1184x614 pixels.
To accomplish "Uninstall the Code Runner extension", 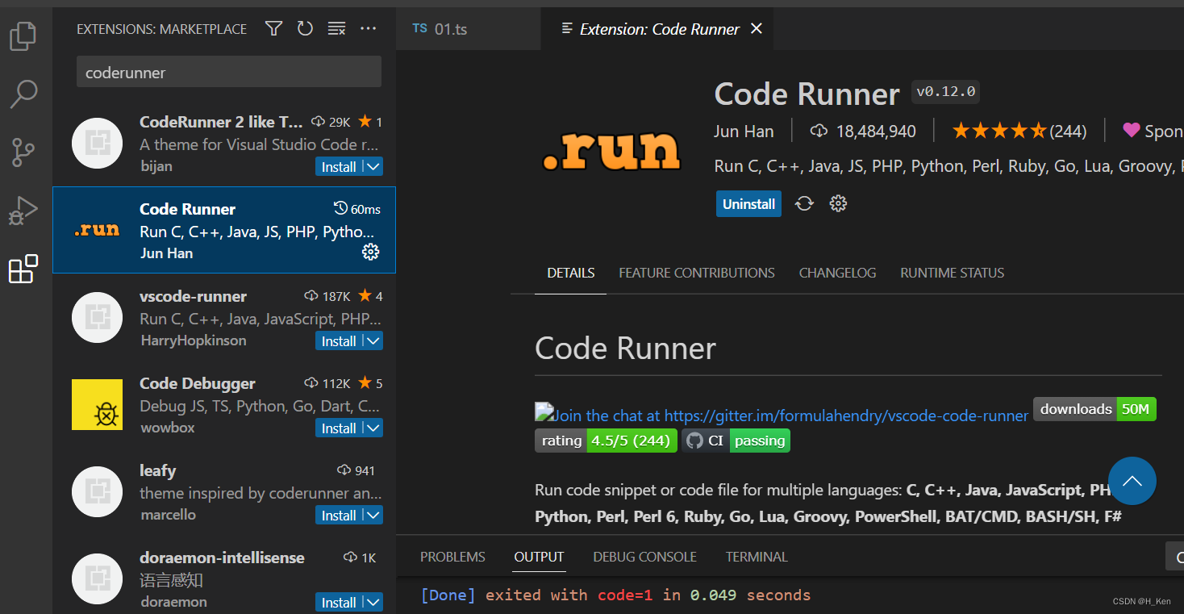I will coord(748,204).
